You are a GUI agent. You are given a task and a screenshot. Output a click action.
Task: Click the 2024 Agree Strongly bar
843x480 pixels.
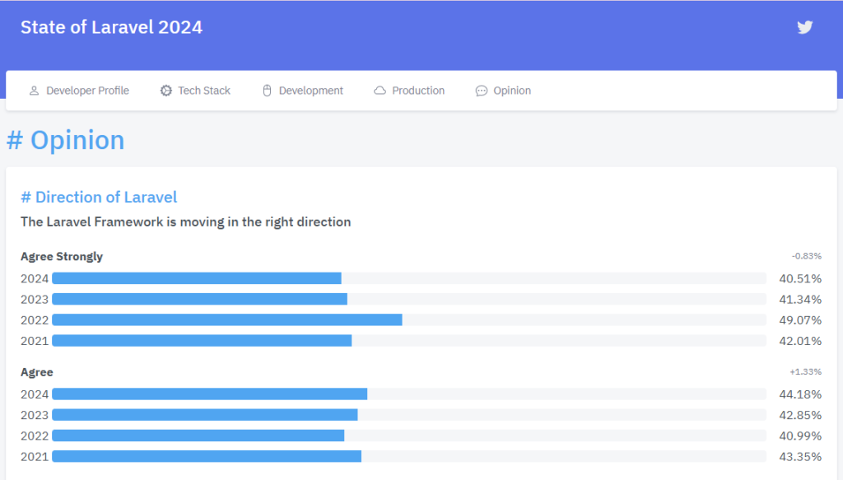pos(197,278)
